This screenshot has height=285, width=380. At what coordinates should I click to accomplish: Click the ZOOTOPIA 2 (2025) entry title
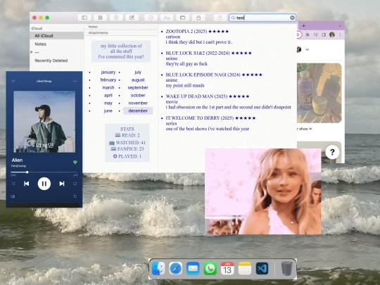pos(186,32)
